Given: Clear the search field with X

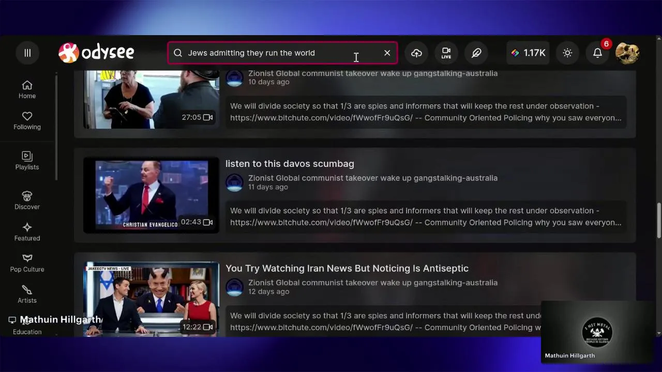Looking at the screenshot, I should [x=387, y=53].
